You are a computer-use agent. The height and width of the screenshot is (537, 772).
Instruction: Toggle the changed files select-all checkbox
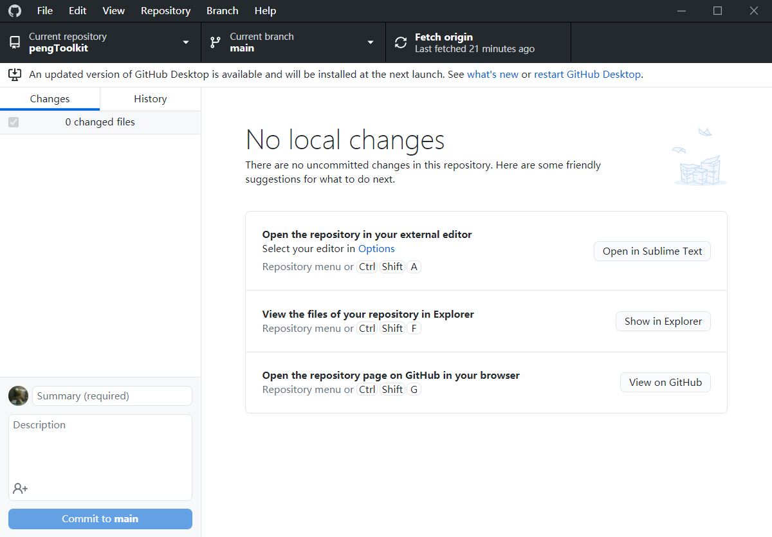tap(14, 122)
